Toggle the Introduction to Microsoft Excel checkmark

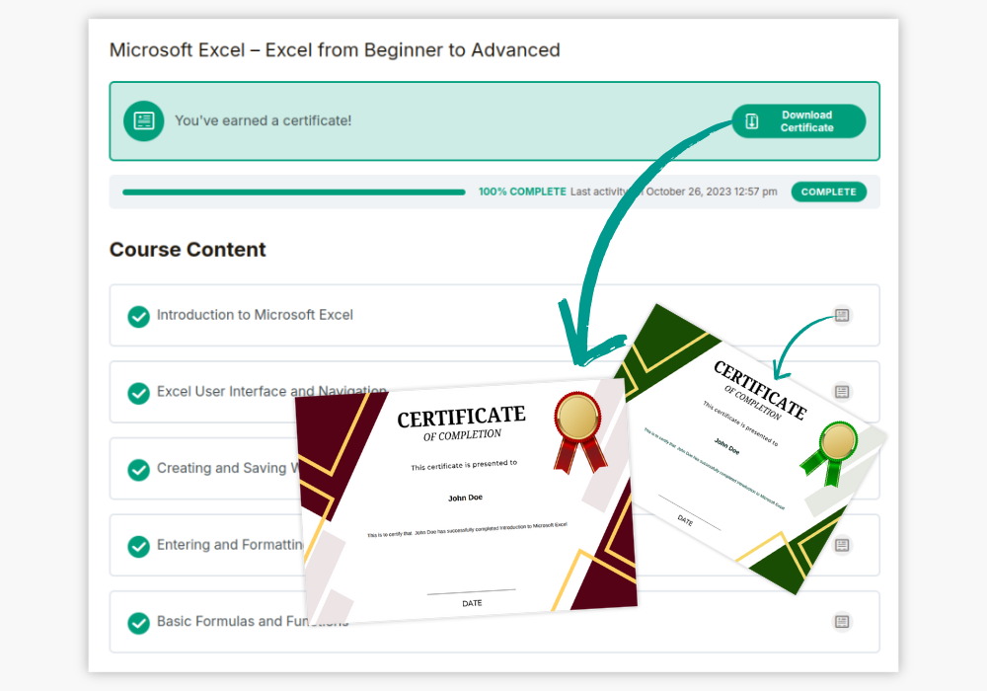(139, 316)
